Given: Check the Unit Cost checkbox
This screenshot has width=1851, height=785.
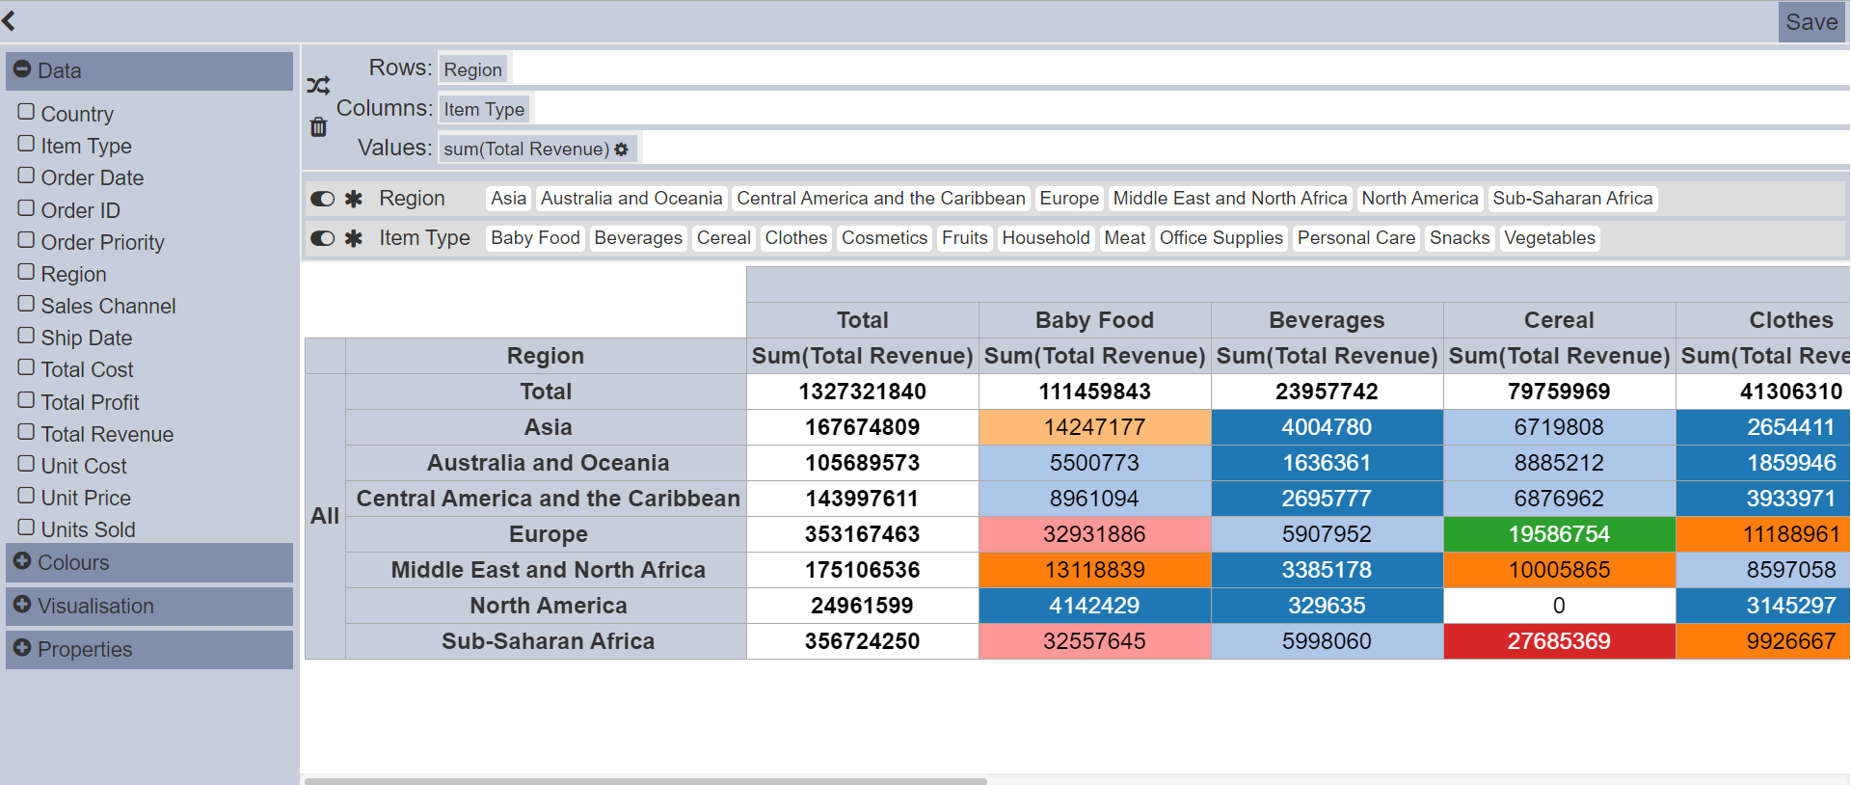Looking at the screenshot, I should point(26,464).
